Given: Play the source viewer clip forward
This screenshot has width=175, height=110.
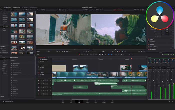Looking at the screenshot, I should (64, 51).
